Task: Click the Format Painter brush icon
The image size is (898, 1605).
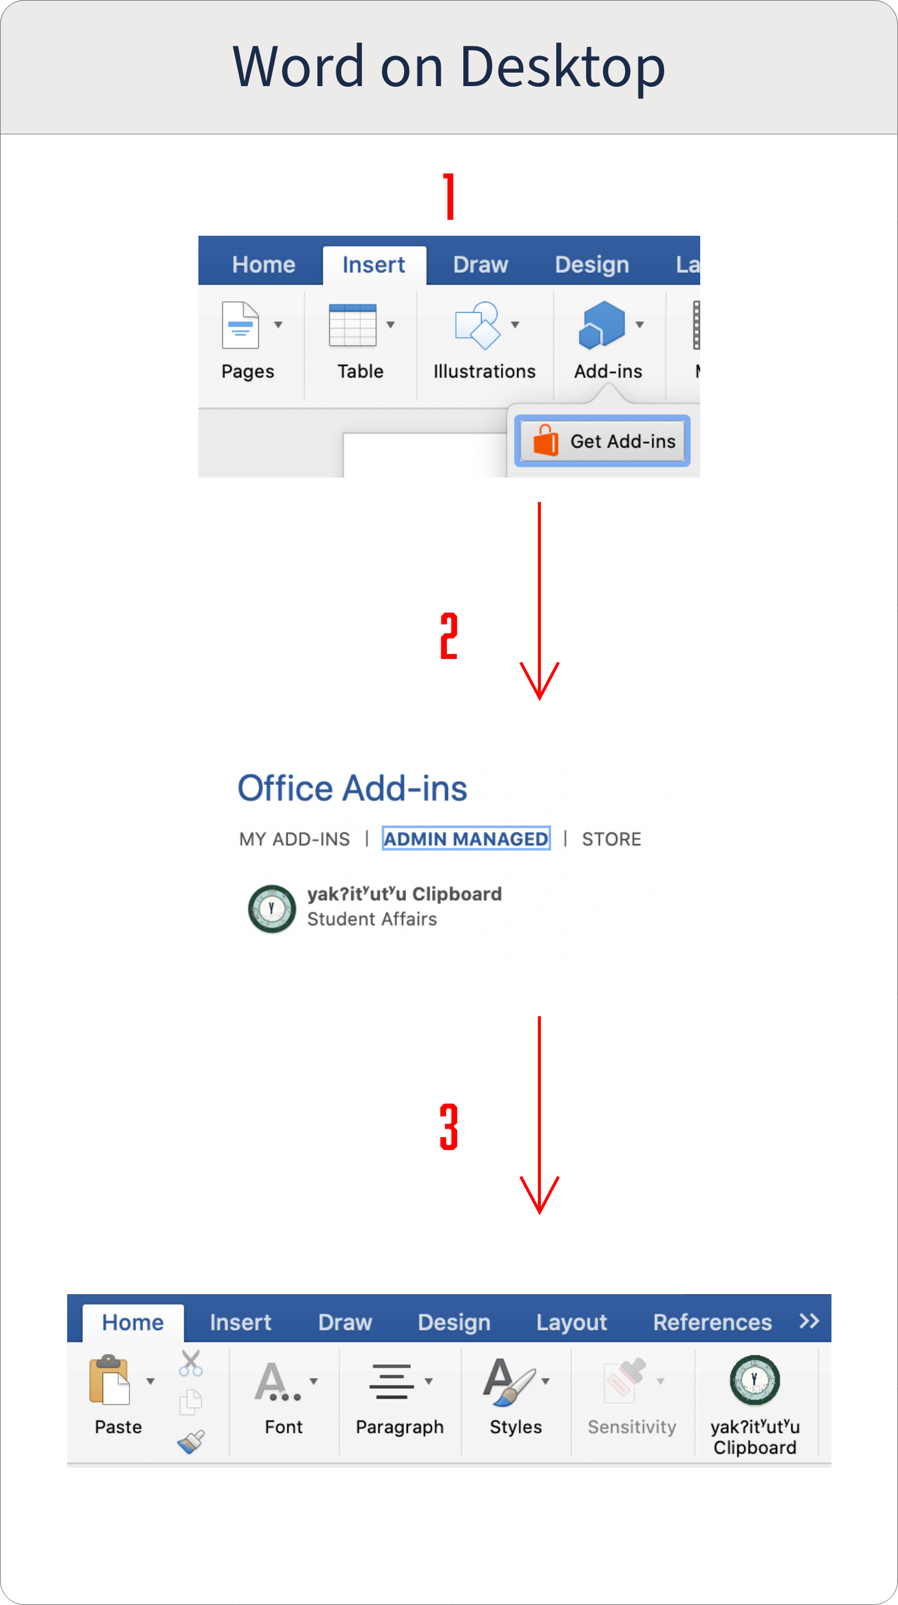Action: [190, 1441]
